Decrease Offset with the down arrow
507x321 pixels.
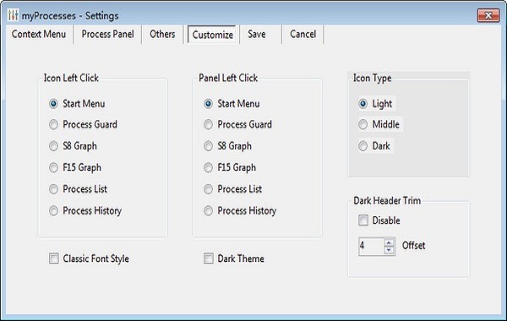pos(390,250)
